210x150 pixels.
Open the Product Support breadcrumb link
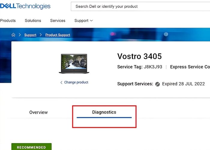point(58,35)
